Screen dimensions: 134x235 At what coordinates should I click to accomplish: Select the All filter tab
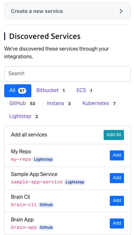point(18,91)
